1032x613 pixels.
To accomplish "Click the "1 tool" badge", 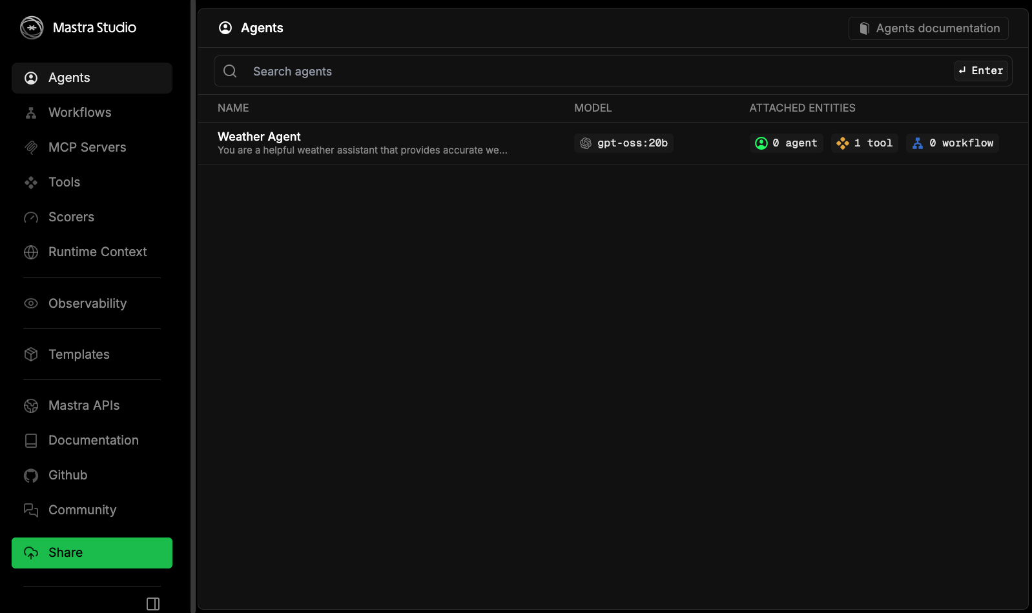I will click(x=865, y=143).
